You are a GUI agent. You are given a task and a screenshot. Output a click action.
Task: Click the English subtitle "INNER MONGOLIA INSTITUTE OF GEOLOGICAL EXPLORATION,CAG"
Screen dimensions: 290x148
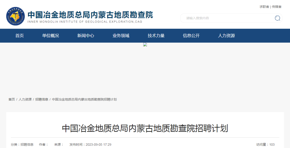(x=85, y=22)
